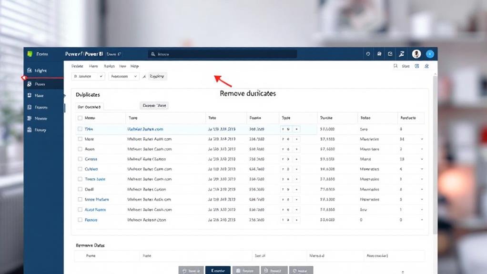487x274 pixels.
Task: Click the wrench-like icon beside the avatar
Action: pos(402,54)
